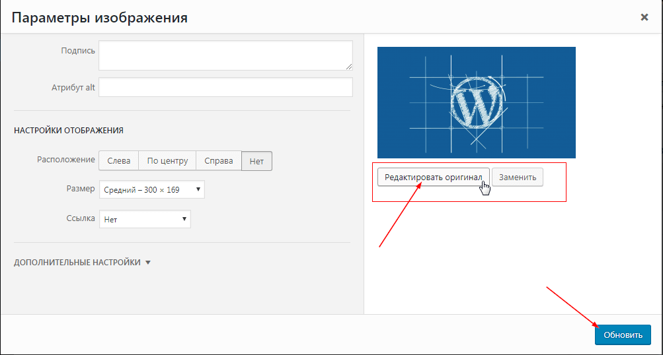Click the WordPress blueprint image preview
This screenshot has width=663, height=355.
[x=477, y=102]
